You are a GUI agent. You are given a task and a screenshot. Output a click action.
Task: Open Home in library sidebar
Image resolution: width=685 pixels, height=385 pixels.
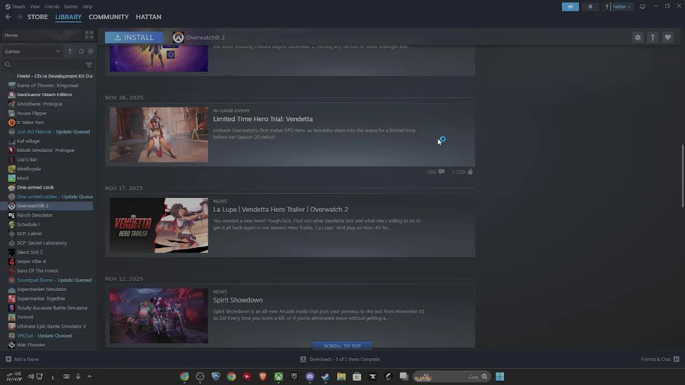pyautogui.click(x=41, y=35)
